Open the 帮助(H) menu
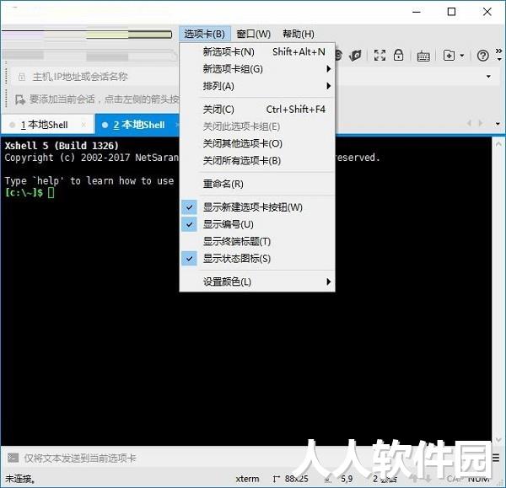The height and width of the screenshot is (488, 506). (x=299, y=34)
